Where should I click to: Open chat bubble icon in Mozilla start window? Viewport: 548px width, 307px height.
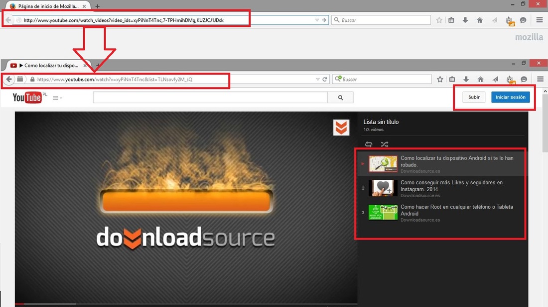523,20
